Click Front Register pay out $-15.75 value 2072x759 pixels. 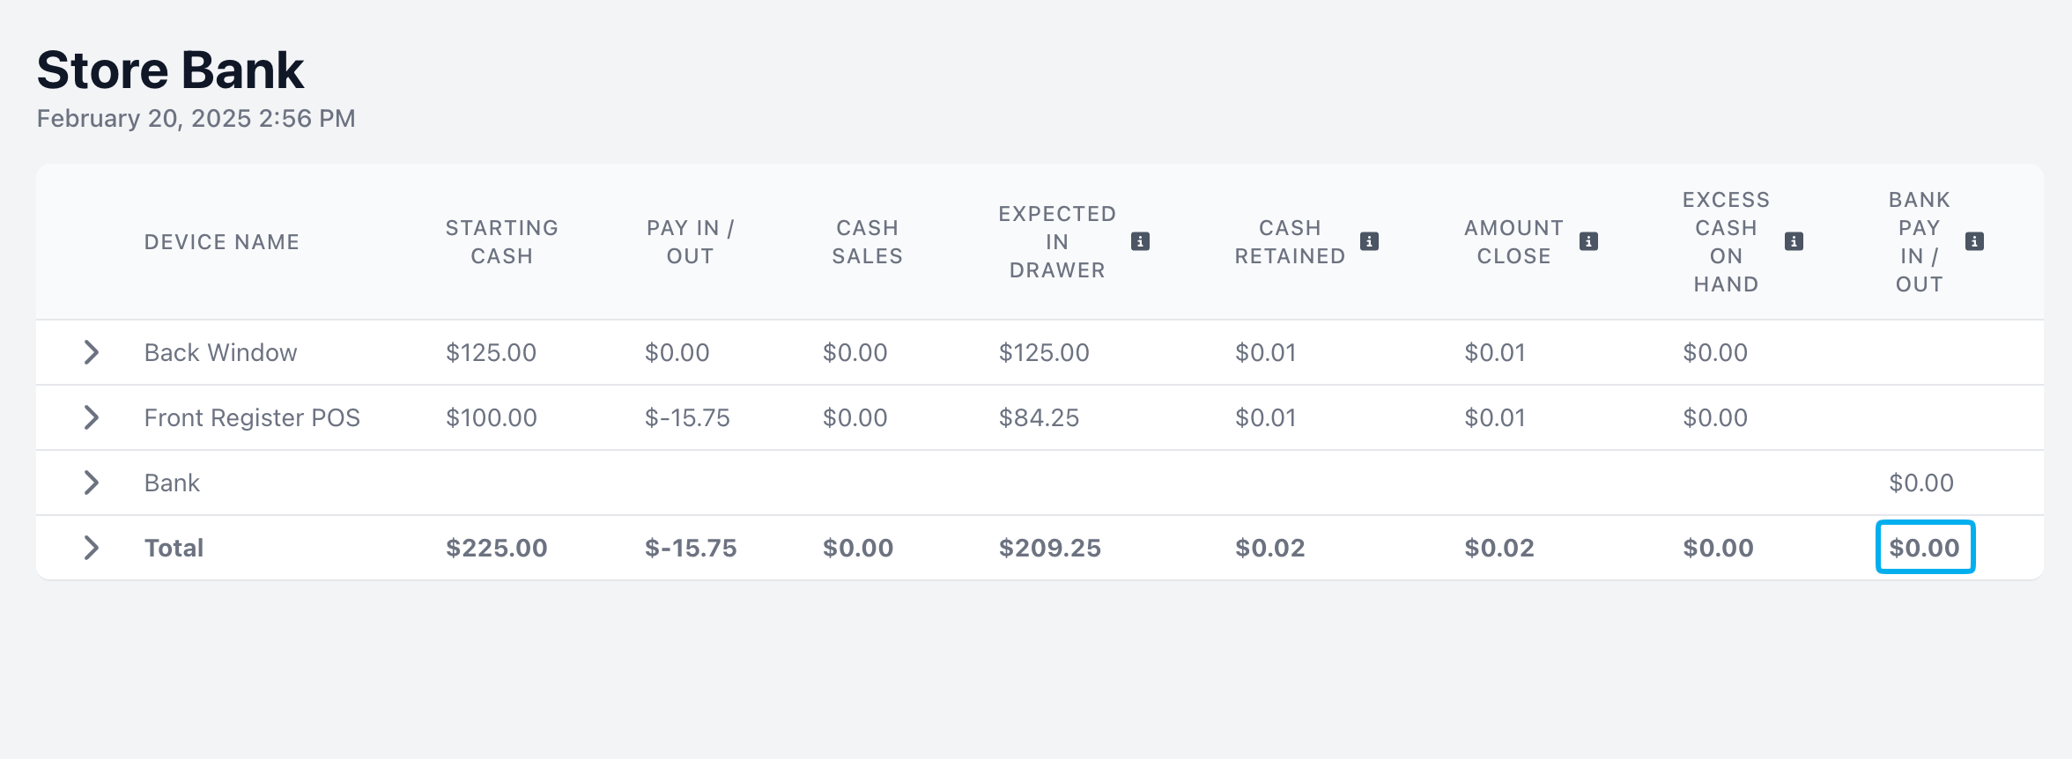(x=687, y=417)
